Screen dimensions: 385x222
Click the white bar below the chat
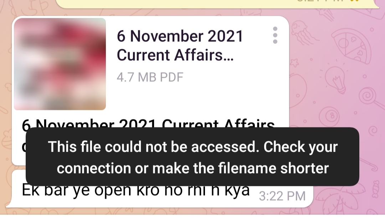(192, 218)
